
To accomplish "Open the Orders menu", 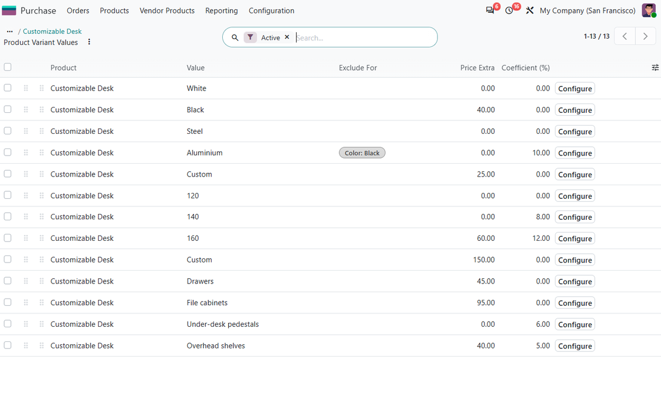I will [78, 11].
